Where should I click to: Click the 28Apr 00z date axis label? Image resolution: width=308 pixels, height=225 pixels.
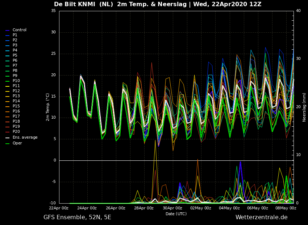[x=144, y=208]
